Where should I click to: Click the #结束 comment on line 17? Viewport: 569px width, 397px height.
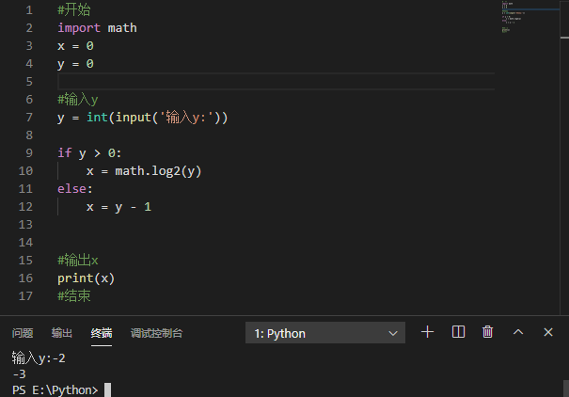74,296
